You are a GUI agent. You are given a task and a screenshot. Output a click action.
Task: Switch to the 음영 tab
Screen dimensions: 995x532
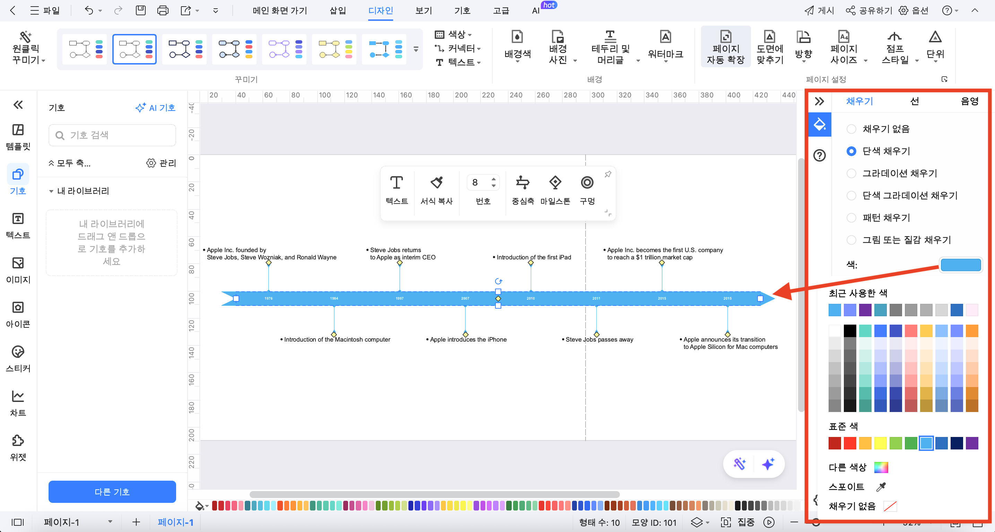tap(969, 101)
